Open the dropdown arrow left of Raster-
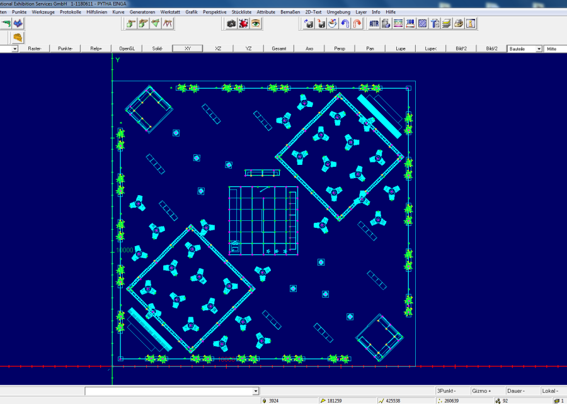This screenshot has height=404, width=567. 15,48
